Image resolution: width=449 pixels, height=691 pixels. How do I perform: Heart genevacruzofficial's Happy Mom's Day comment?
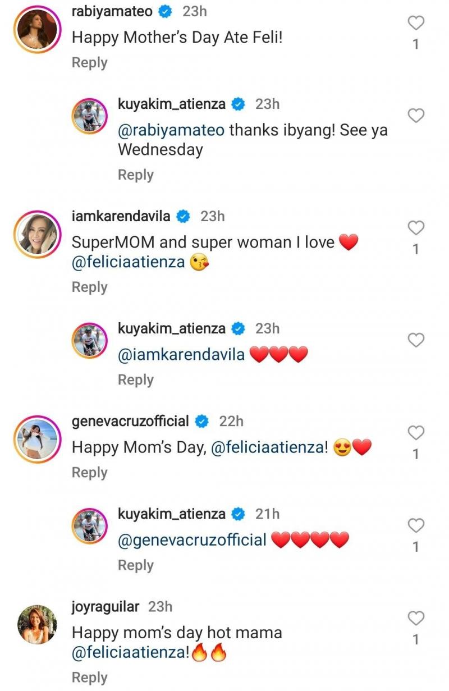[415, 433]
